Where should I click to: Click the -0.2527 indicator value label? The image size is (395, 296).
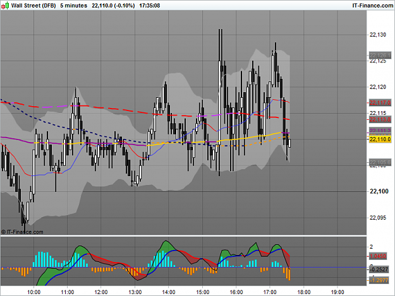click(379, 269)
